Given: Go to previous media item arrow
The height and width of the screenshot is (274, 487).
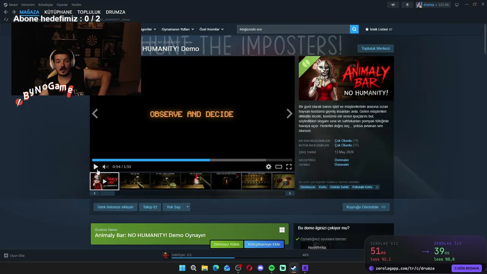Looking at the screenshot, I should [x=95, y=113].
